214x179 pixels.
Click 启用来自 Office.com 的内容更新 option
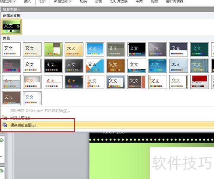pos(40,111)
